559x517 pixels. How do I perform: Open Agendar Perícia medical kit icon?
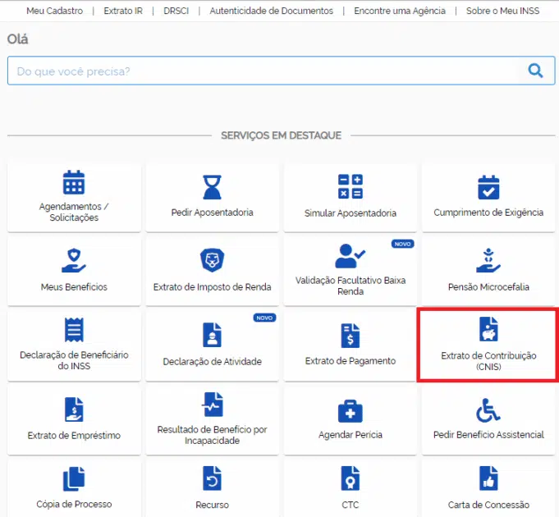[x=351, y=411]
